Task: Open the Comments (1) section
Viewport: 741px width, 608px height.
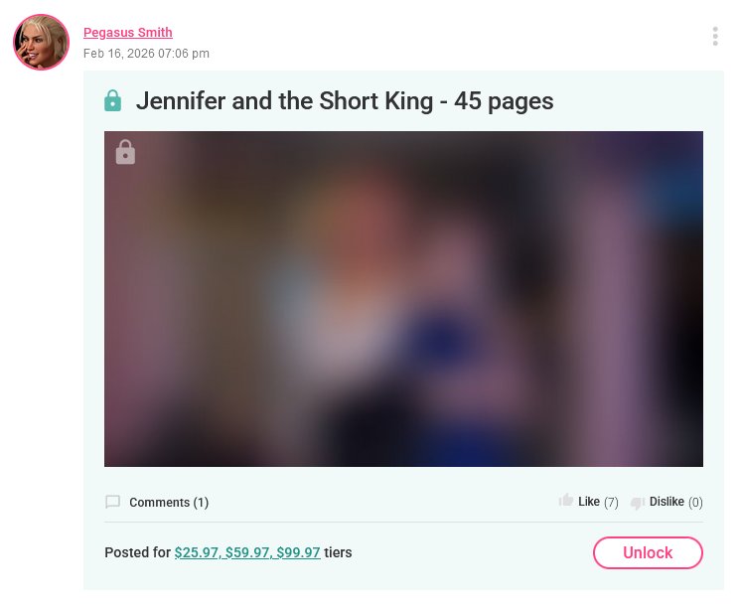Action: point(169,503)
